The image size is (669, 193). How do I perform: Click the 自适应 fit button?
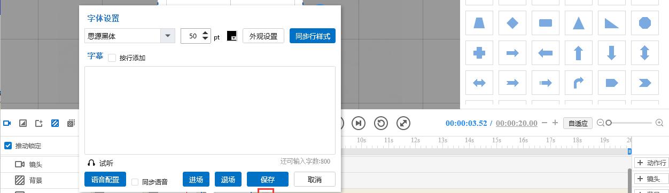[578, 123]
